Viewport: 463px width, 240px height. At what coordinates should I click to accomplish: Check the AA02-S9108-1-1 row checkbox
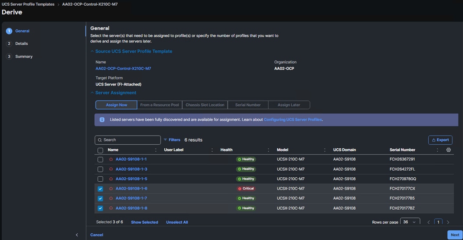(100, 160)
